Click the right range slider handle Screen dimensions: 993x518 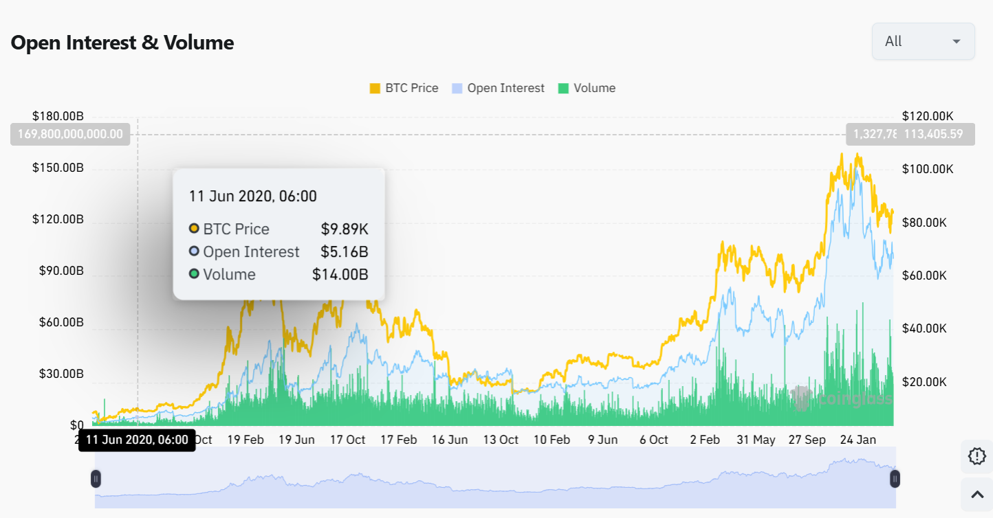pos(895,479)
